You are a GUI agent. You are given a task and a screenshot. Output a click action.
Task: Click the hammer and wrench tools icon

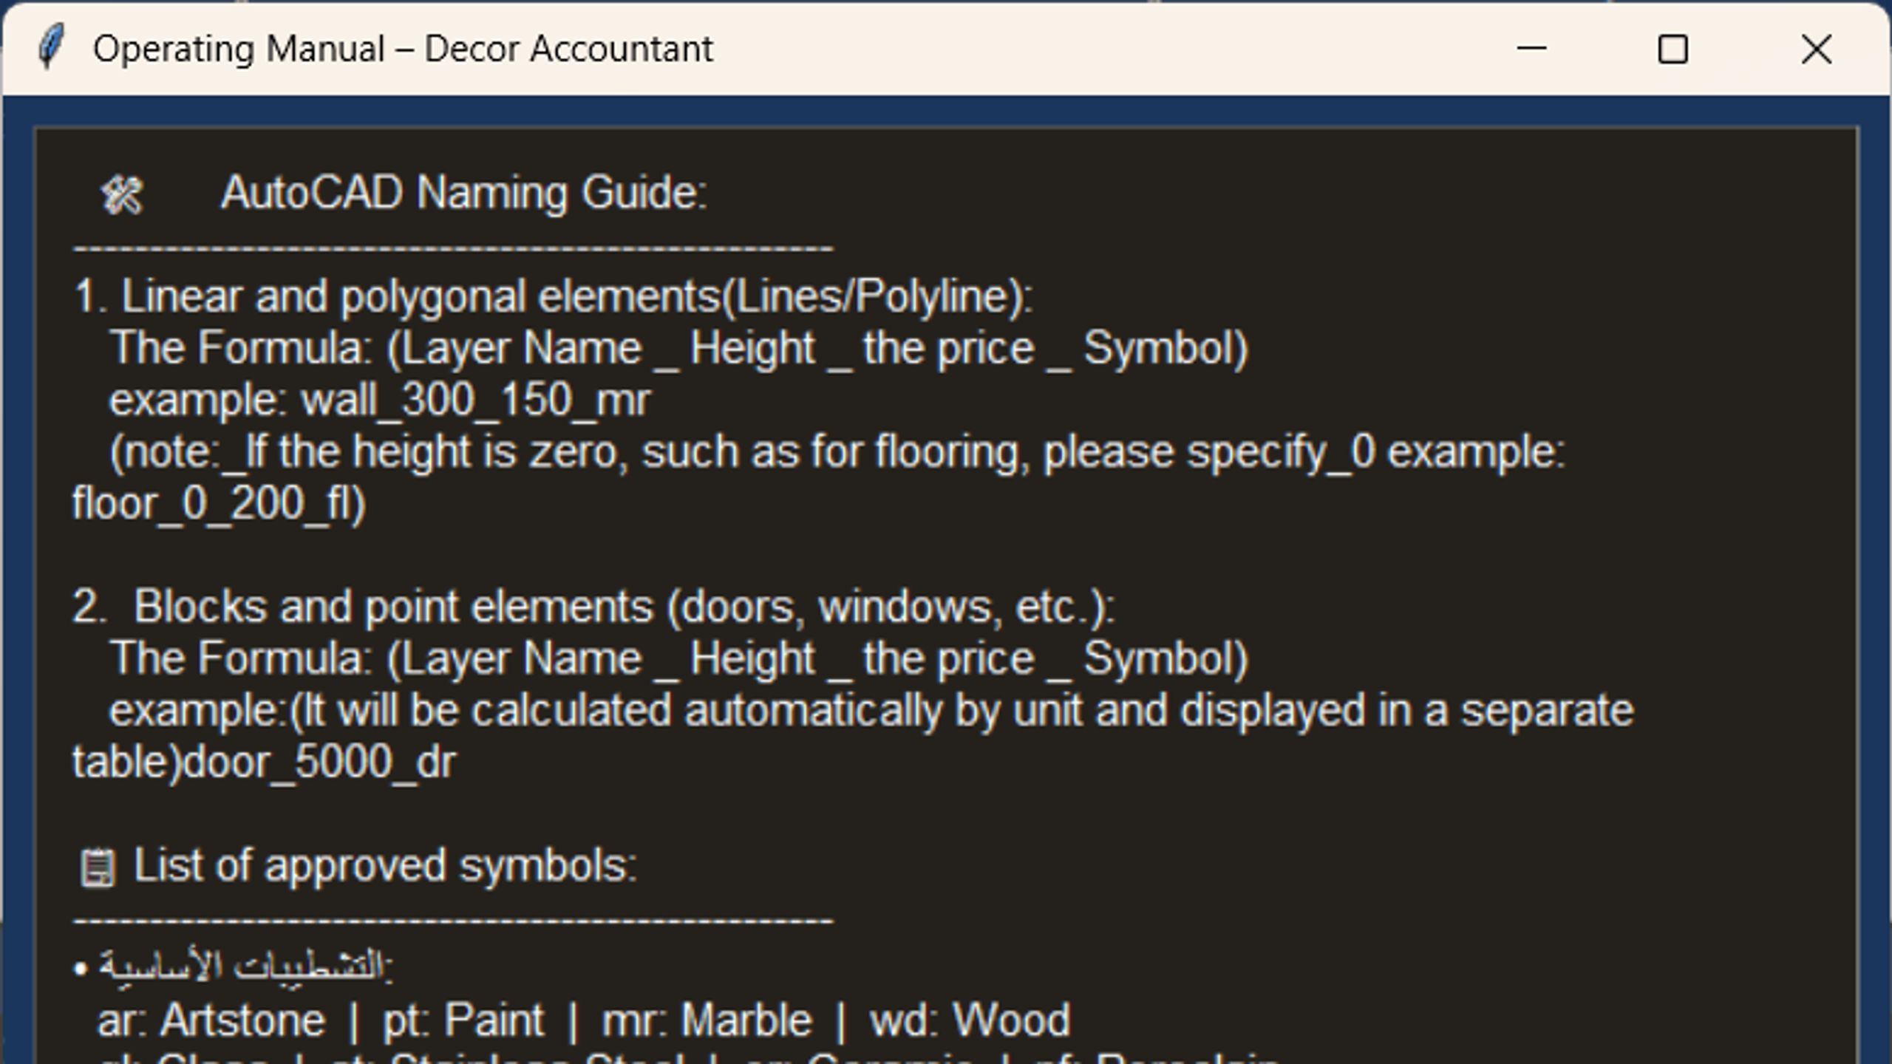[x=121, y=195]
